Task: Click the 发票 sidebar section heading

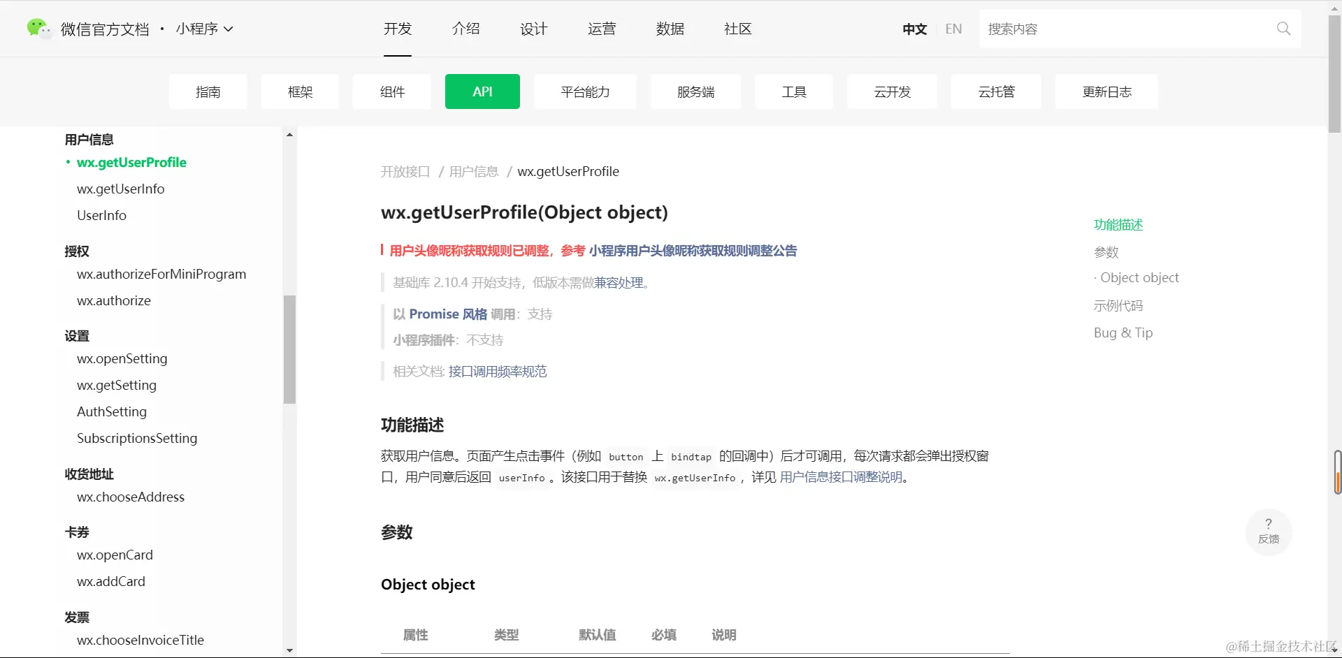Action: [x=77, y=617]
